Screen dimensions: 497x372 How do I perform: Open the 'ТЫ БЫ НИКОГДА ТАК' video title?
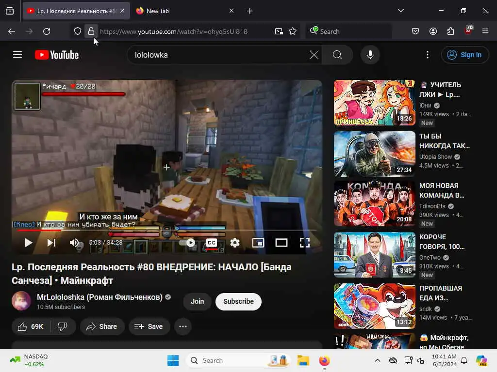pos(445,141)
